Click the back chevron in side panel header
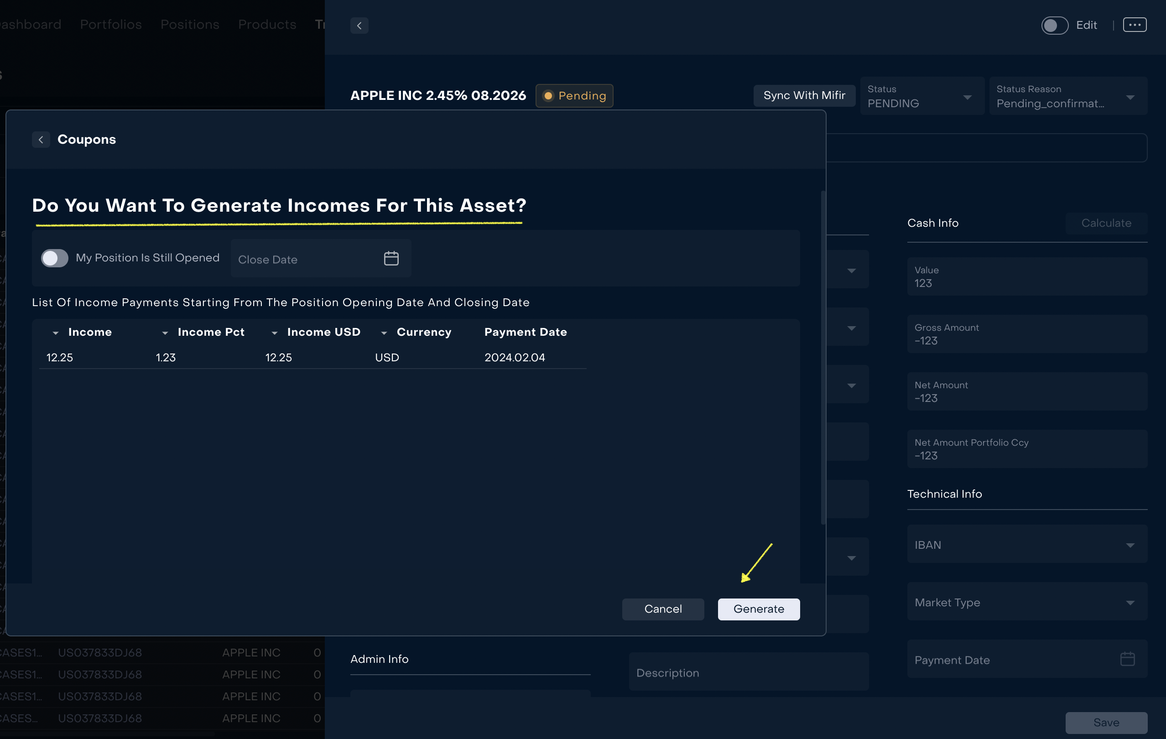 point(359,26)
